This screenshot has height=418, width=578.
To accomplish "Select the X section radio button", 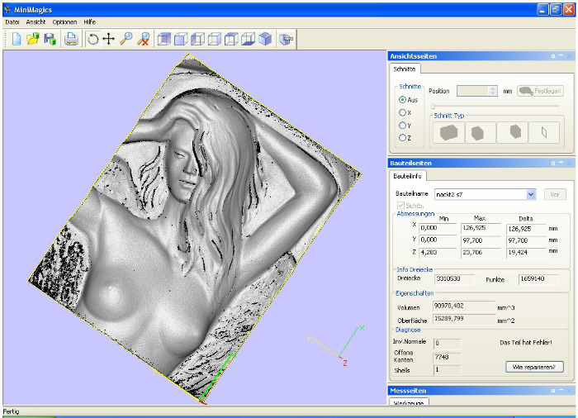I will click(x=403, y=112).
